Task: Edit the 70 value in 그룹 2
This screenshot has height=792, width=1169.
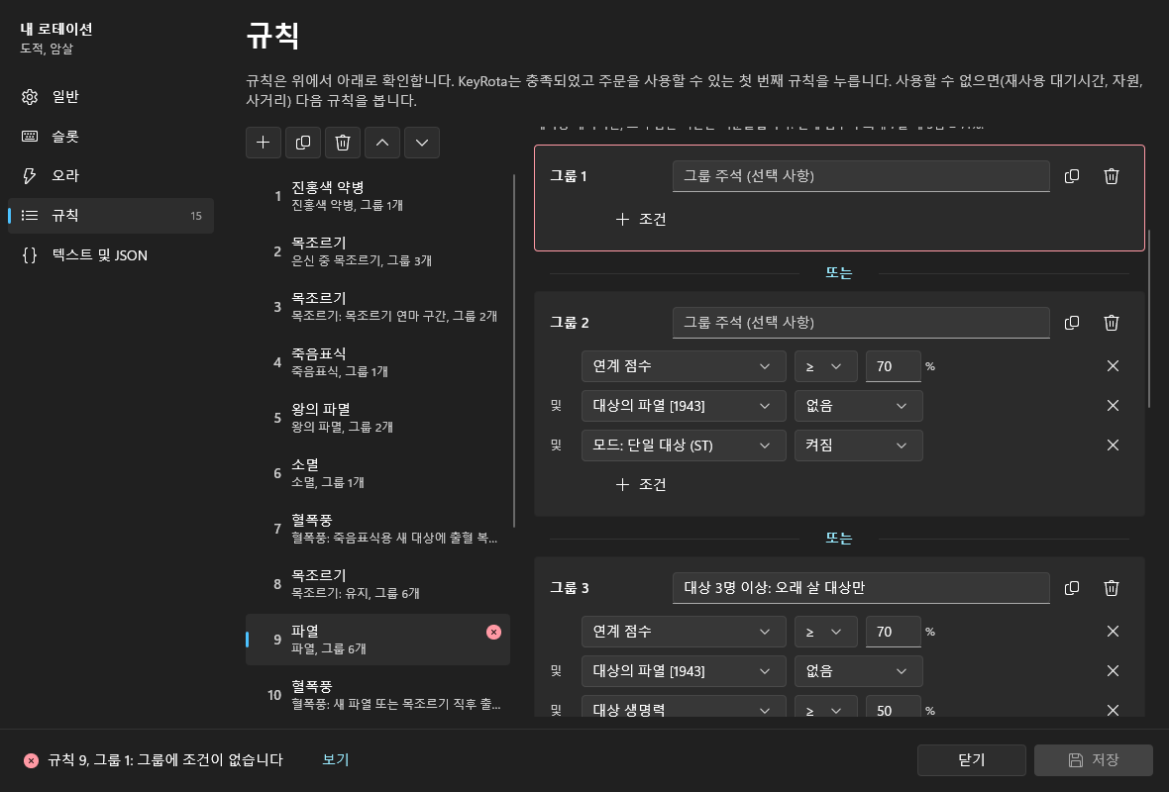Action: (894, 366)
